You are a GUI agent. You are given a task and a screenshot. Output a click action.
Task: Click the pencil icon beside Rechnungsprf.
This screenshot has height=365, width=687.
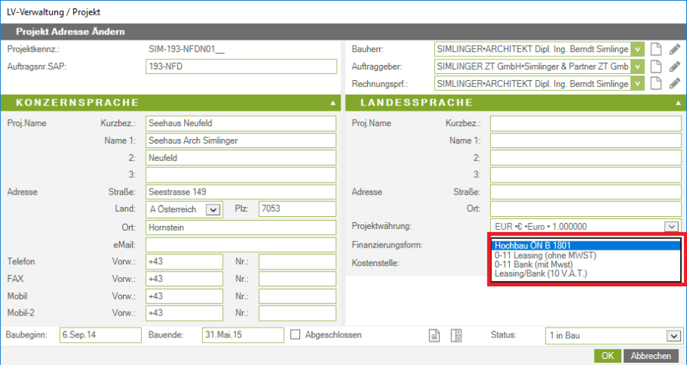click(674, 84)
